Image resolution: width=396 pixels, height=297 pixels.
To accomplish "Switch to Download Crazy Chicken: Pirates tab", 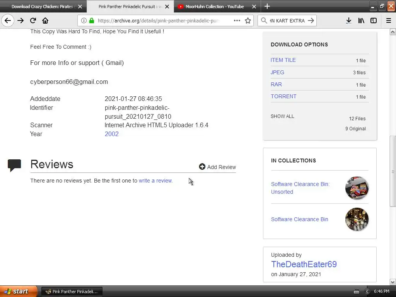I will tap(43, 7).
